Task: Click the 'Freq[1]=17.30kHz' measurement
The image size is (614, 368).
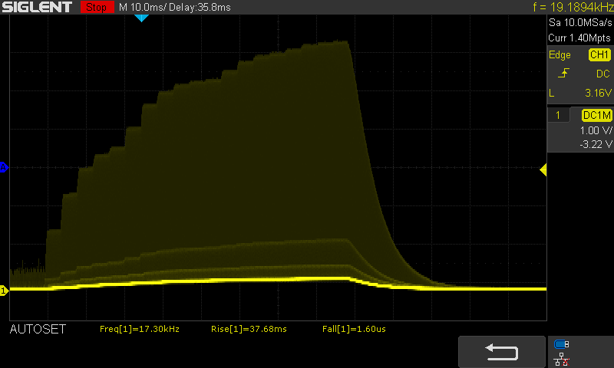Action: (x=140, y=330)
